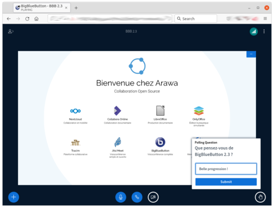Share webcam using the camera button

(153, 197)
